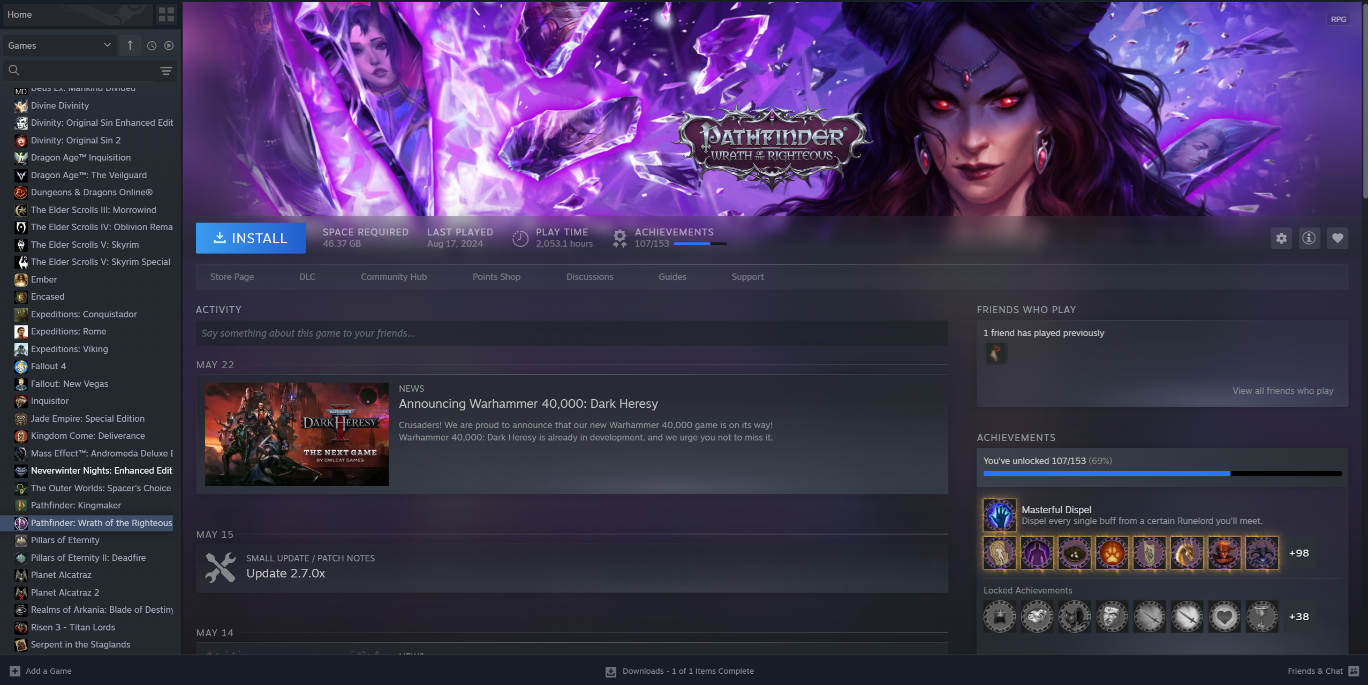Click the Add a Game plus icon
The image size is (1368, 685).
15,671
